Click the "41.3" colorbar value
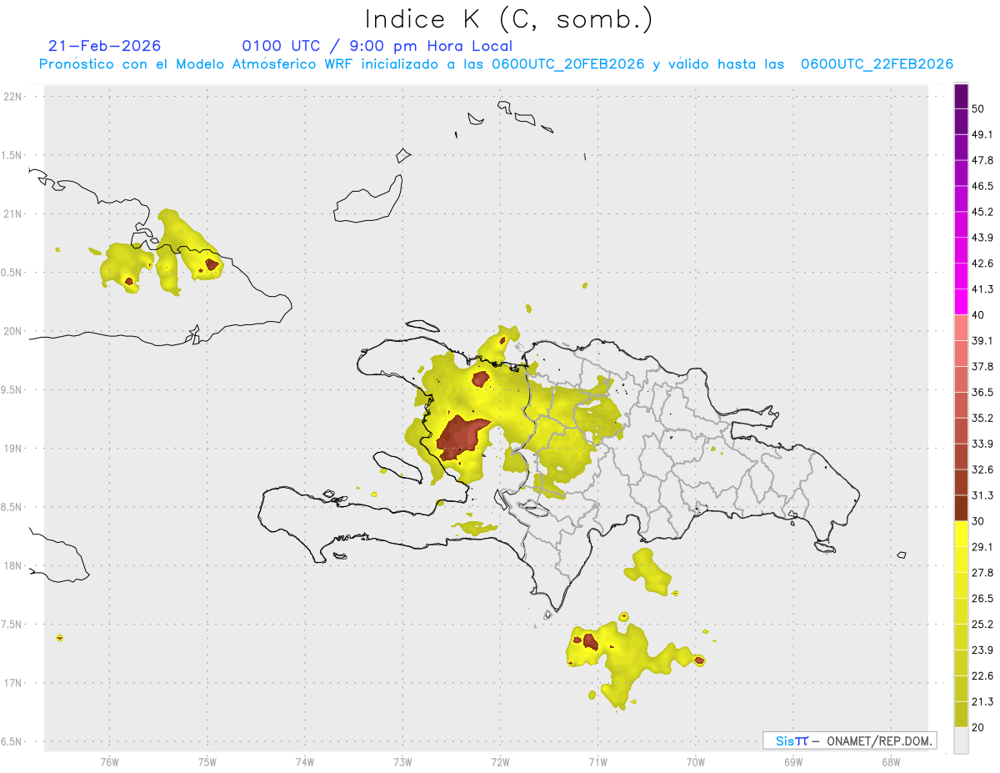This screenshot has width=1000, height=773. [x=982, y=289]
